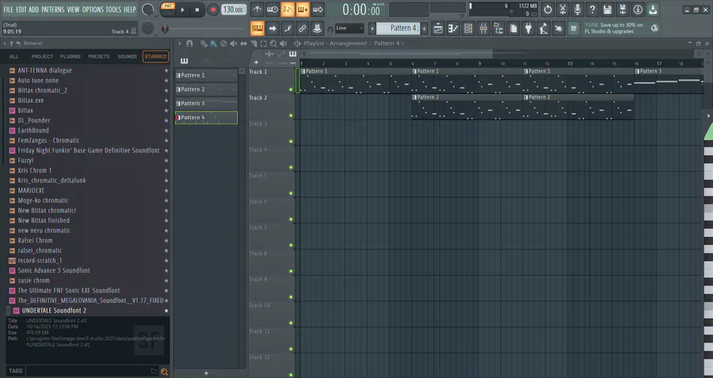Toggle Track 5 mute green light
Image resolution: width=713 pixels, height=378 pixels.
point(291,193)
